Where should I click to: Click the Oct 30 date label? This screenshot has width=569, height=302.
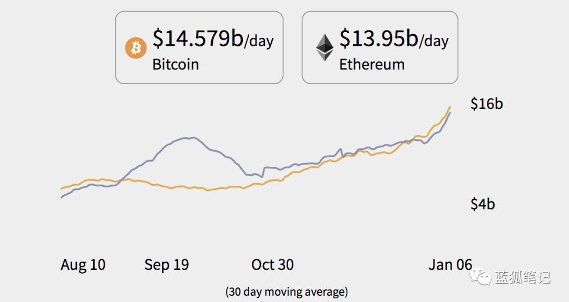tap(272, 265)
